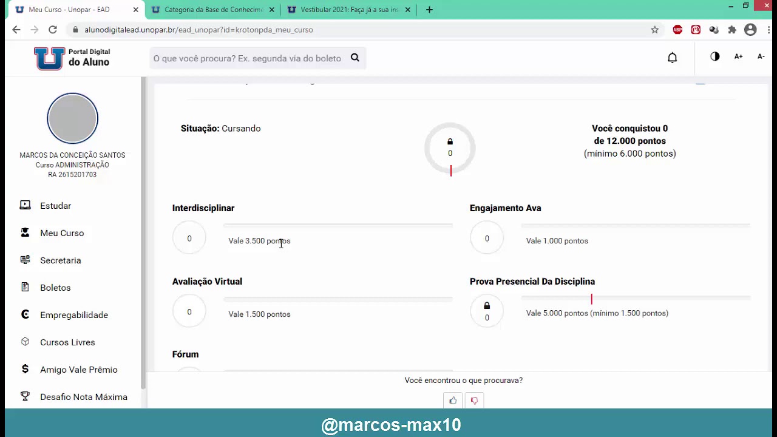Click the Engajamento Ava score circle
The height and width of the screenshot is (437, 777).
click(487, 238)
